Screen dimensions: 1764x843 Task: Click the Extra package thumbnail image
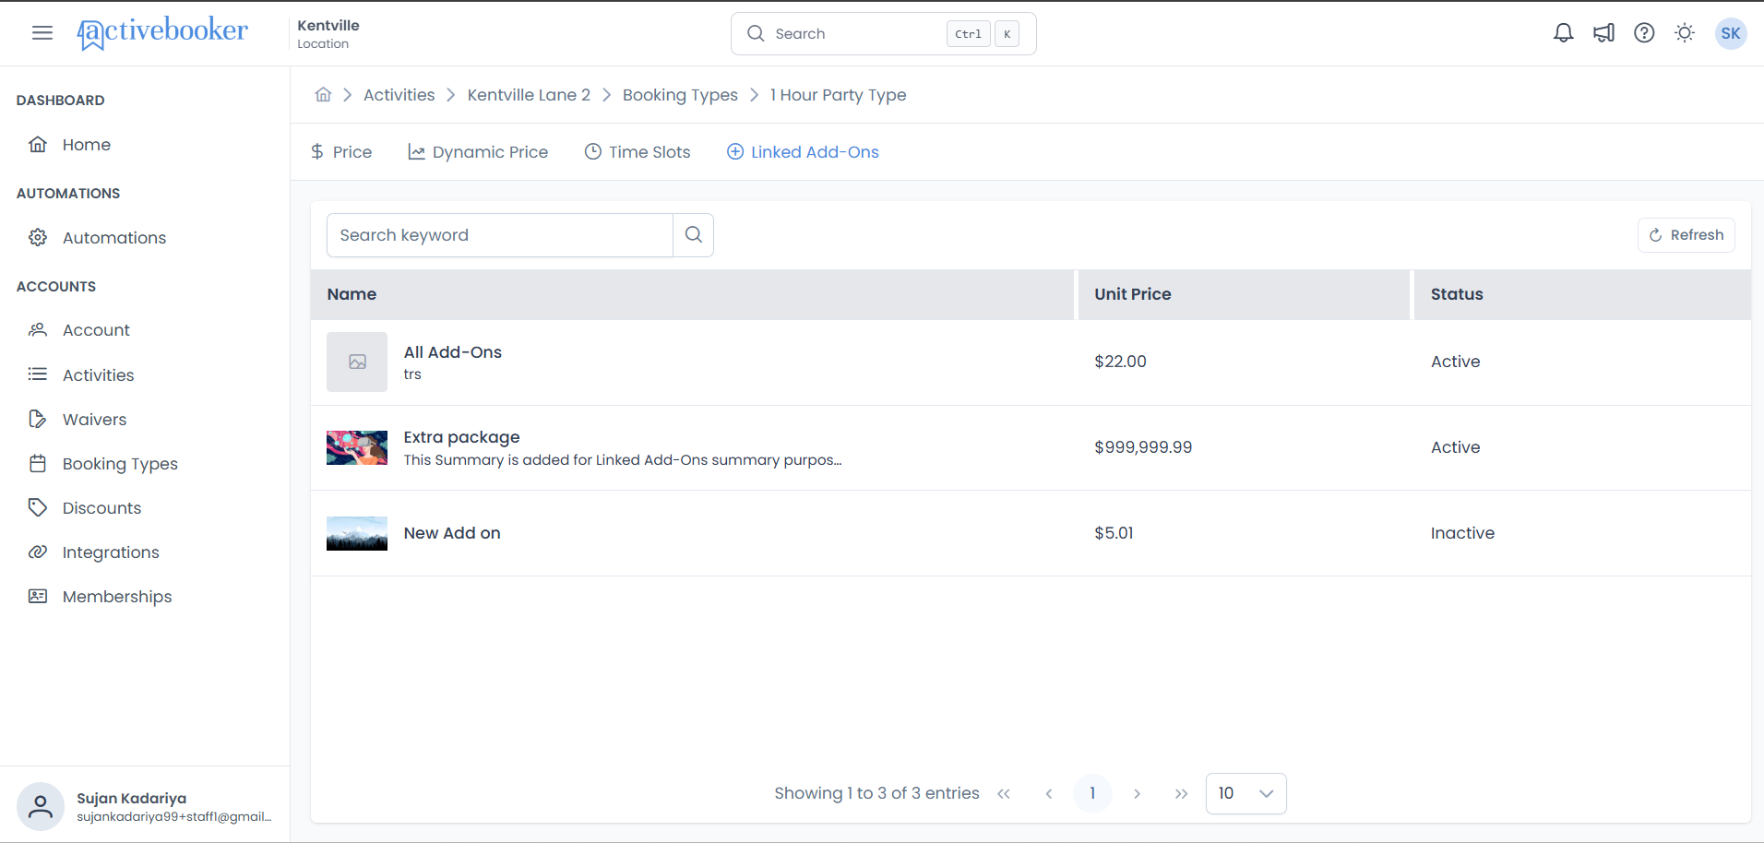click(x=357, y=447)
